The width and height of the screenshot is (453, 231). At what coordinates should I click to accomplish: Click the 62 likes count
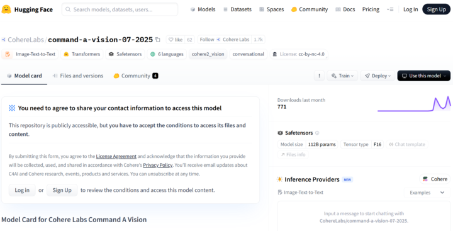tap(189, 40)
